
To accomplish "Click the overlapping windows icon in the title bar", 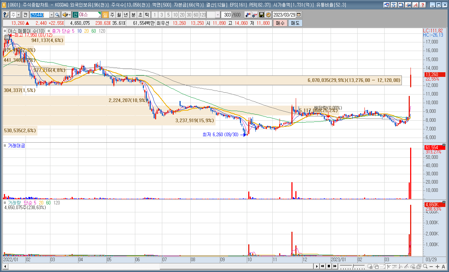I will 400,5.
